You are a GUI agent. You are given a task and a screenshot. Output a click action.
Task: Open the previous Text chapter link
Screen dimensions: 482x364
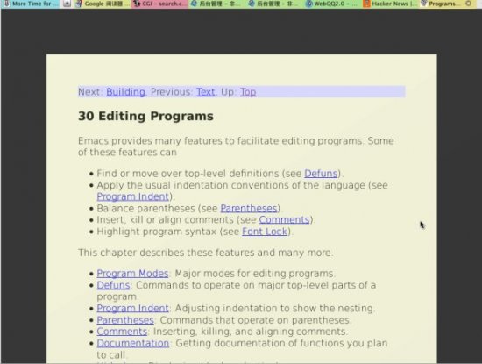tap(206, 92)
